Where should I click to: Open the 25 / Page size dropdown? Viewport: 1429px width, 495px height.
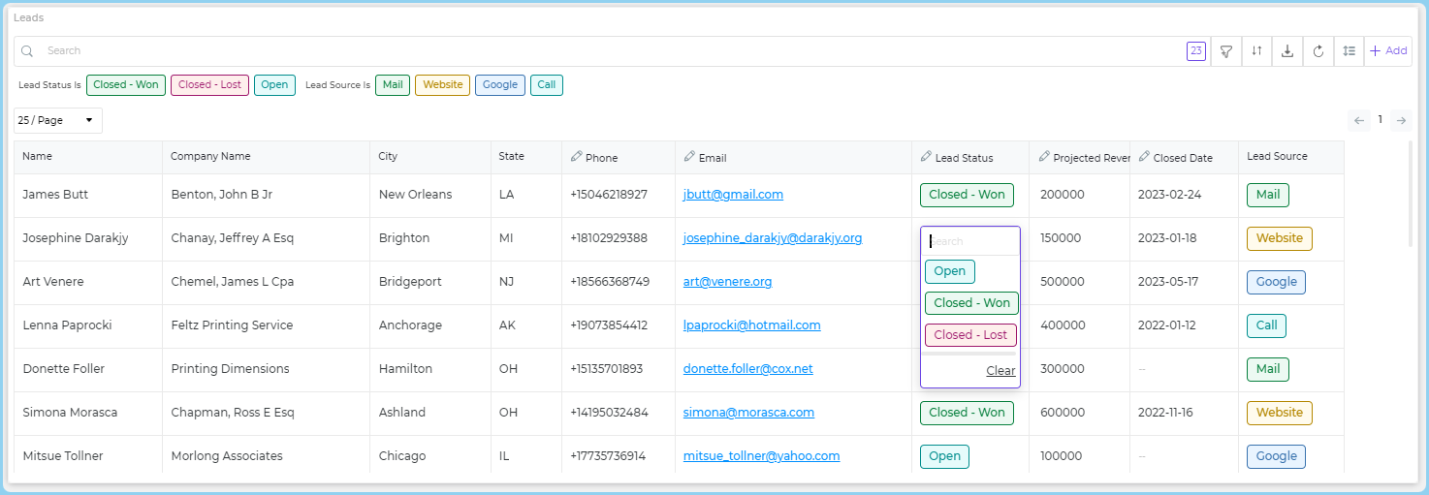(57, 120)
